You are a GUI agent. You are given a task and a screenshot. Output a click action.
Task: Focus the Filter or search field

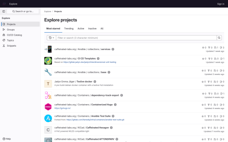(x=136, y=38)
